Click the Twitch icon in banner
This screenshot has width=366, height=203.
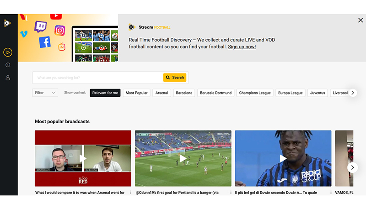[x=41, y=26]
